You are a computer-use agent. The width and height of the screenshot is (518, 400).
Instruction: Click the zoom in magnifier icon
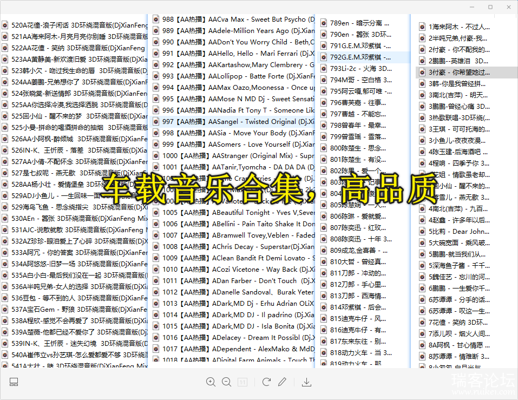pos(211,382)
